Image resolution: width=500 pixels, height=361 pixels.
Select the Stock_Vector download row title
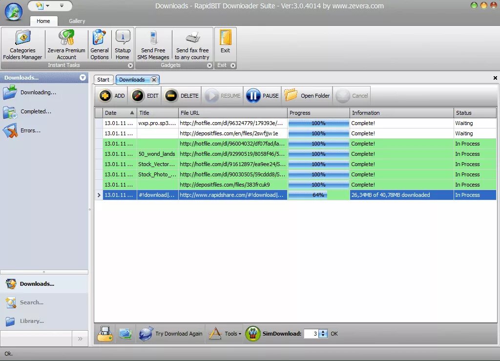click(157, 164)
